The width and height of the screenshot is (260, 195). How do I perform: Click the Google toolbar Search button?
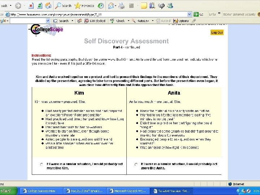point(61,21)
